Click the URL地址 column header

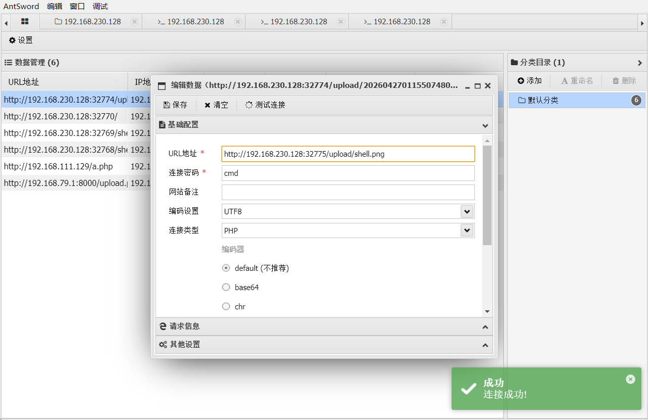pos(64,82)
